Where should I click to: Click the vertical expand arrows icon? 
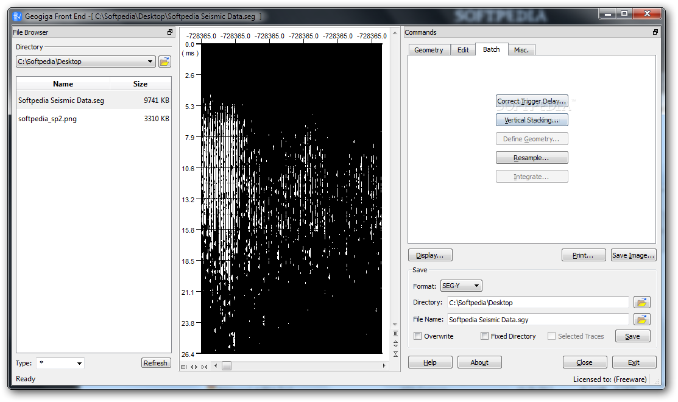coord(395,344)
